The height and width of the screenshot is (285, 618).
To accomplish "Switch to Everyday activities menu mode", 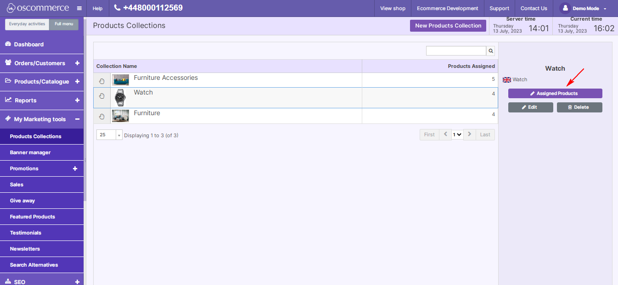I will (27, 24).
